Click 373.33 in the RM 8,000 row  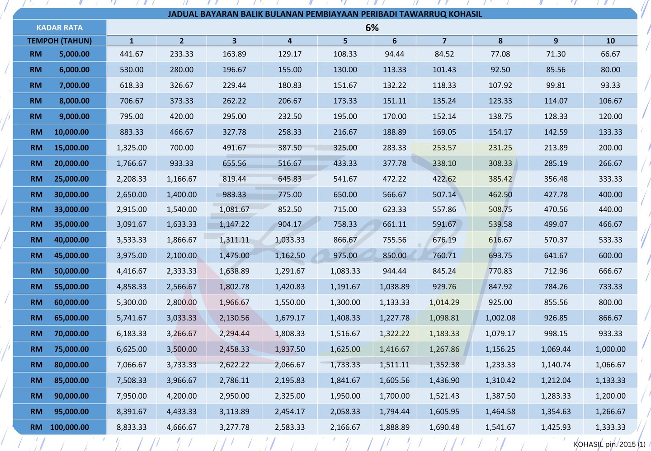point(181,101)
